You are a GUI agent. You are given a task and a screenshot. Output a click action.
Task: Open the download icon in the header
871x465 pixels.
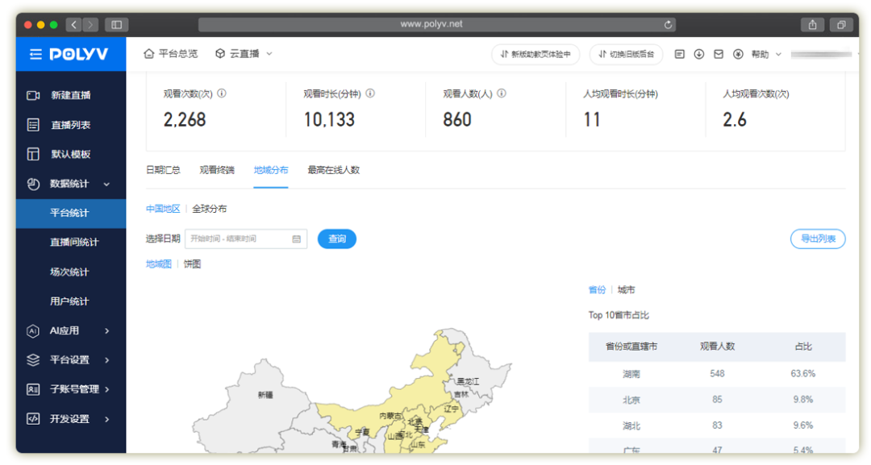(x=698, y=53)
